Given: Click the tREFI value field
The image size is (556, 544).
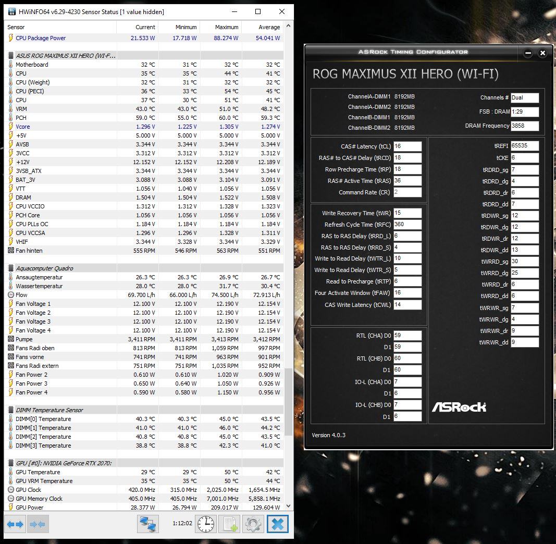Looking at the screenshot, I should point(525,146).
